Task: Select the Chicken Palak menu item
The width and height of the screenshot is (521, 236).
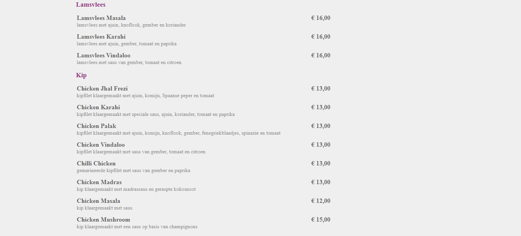Action: (96, 126)
